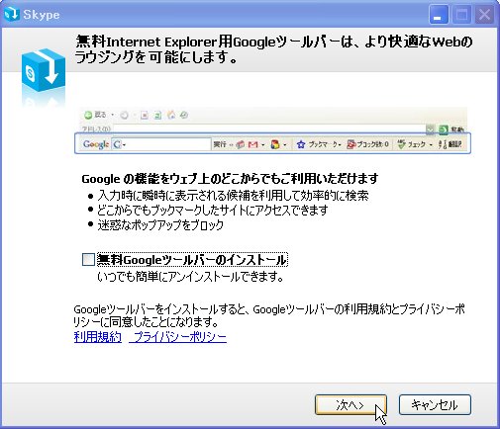Open the 利用規約 link
Screen dimensions: 500x429
click(x=98, y=337)
